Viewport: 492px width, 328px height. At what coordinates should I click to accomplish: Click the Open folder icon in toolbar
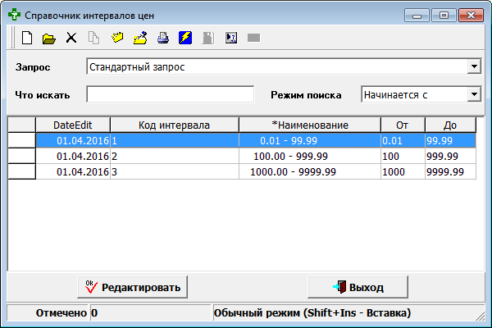tap(48, 38)
